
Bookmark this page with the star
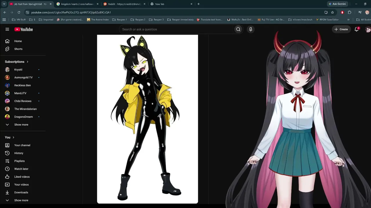click(x=332, y=12)
